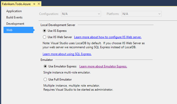
Task: Click the Platform label
Action: click(x=113, y=14)
